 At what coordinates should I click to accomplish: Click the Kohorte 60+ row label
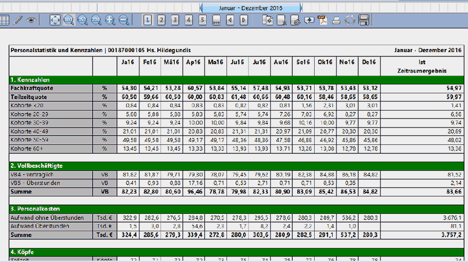51,148
